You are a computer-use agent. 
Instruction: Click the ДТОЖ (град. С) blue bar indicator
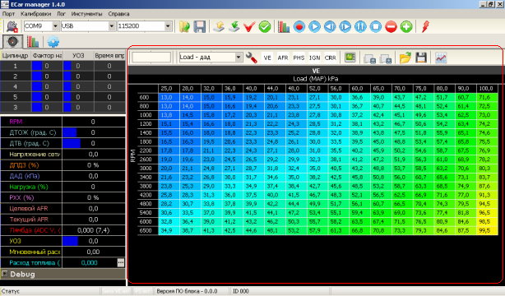point(70,132)
